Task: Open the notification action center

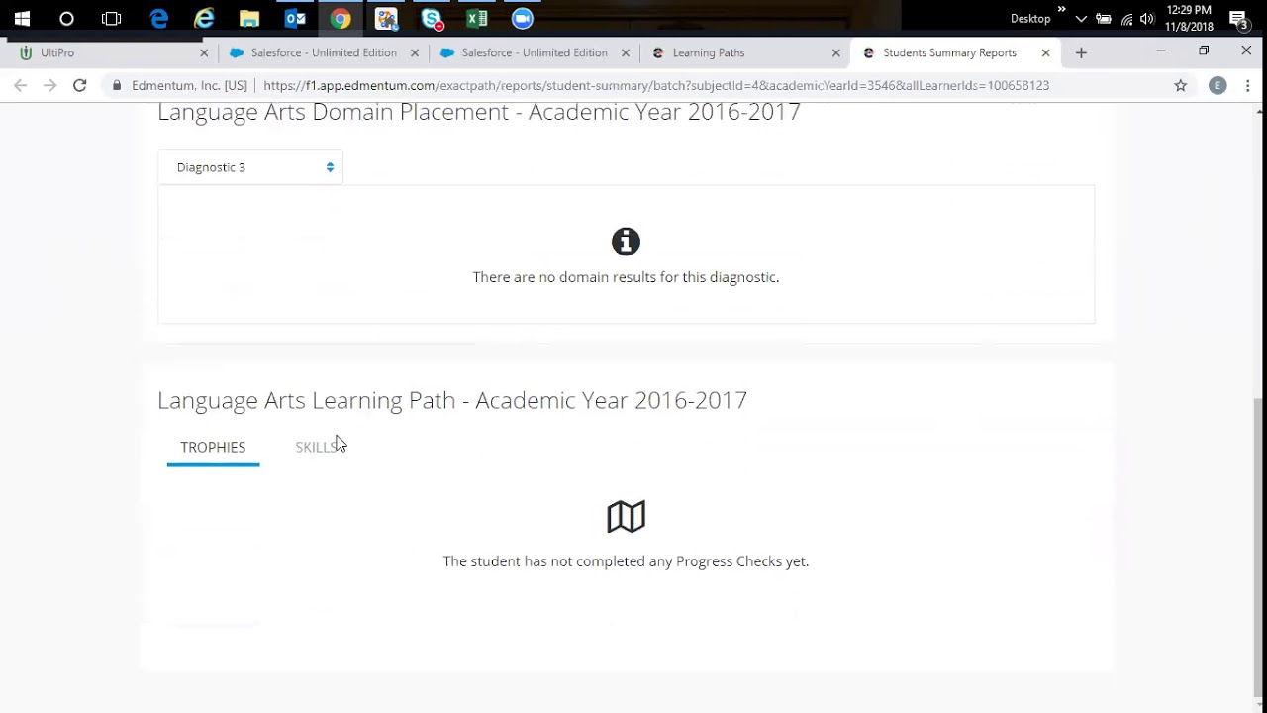Action: [1238, 18]
